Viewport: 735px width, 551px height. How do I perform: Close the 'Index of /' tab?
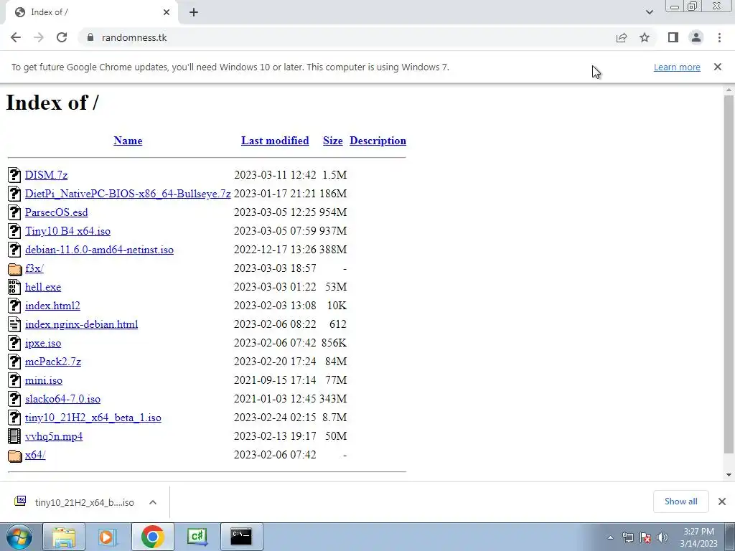pyautogui.click(x=167, y=12)
